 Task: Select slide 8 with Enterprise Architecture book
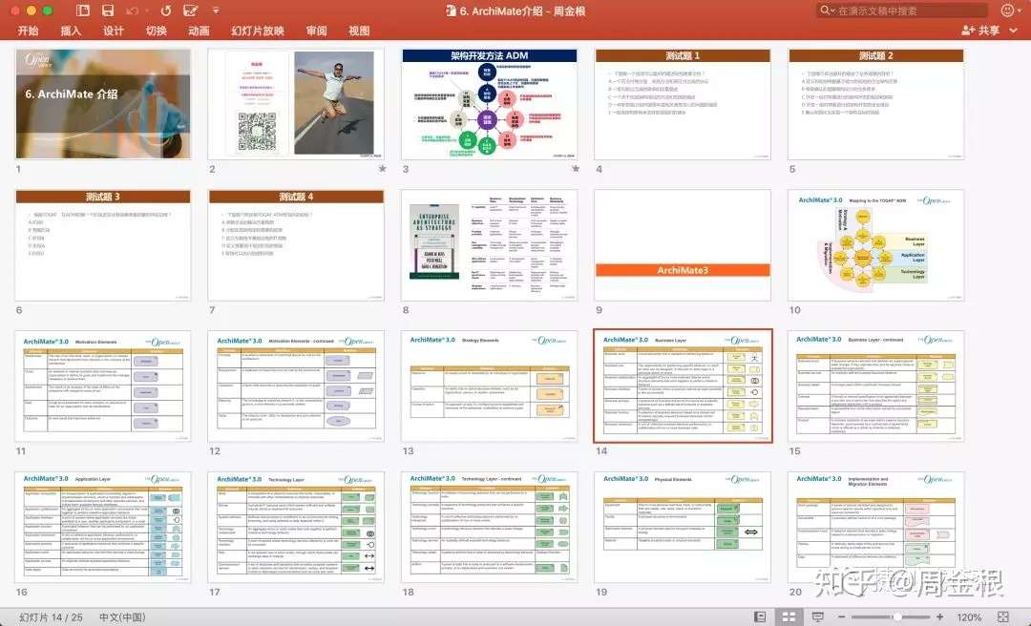point(489,245)
